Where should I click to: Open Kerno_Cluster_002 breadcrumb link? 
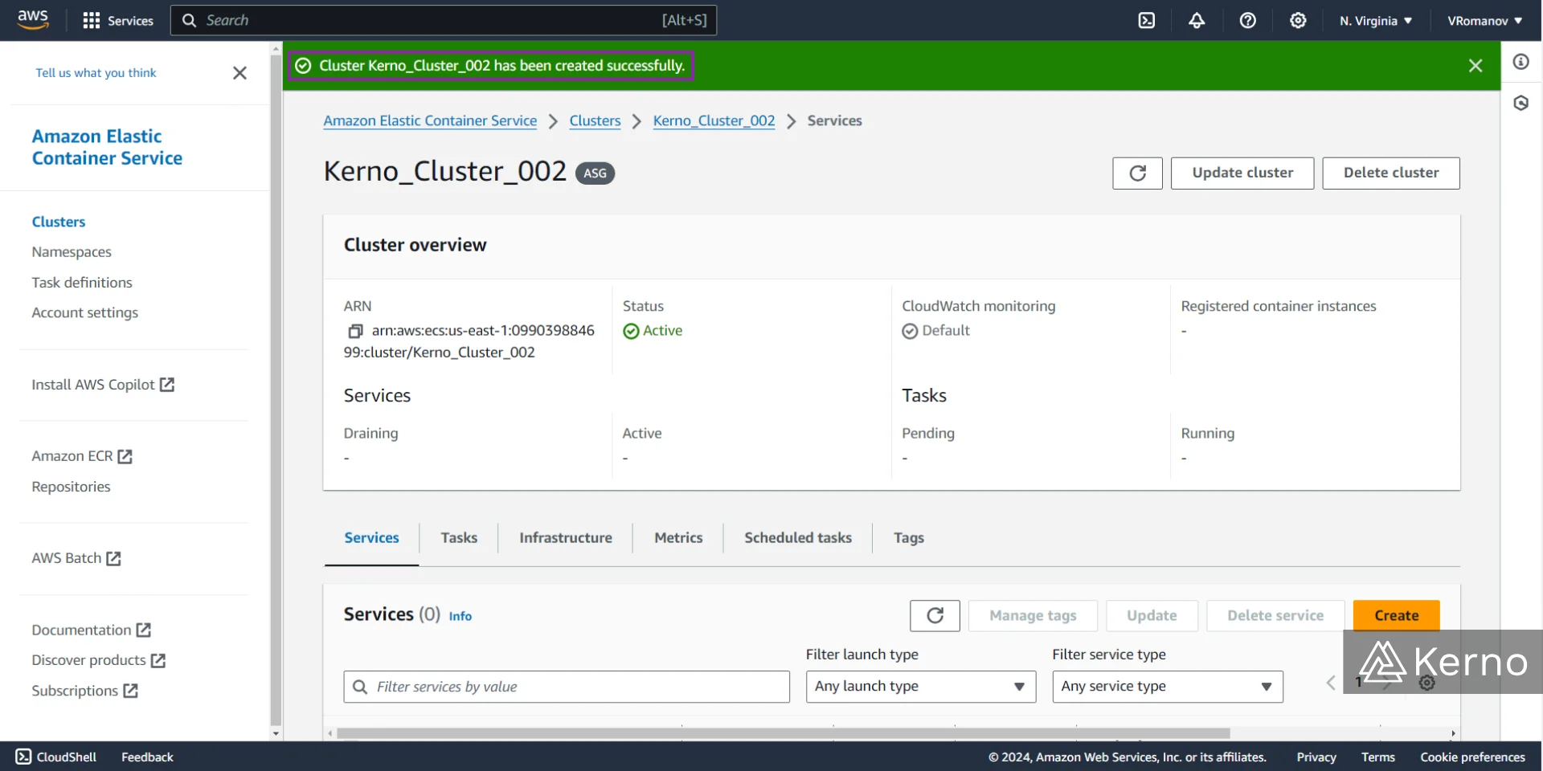714,120
